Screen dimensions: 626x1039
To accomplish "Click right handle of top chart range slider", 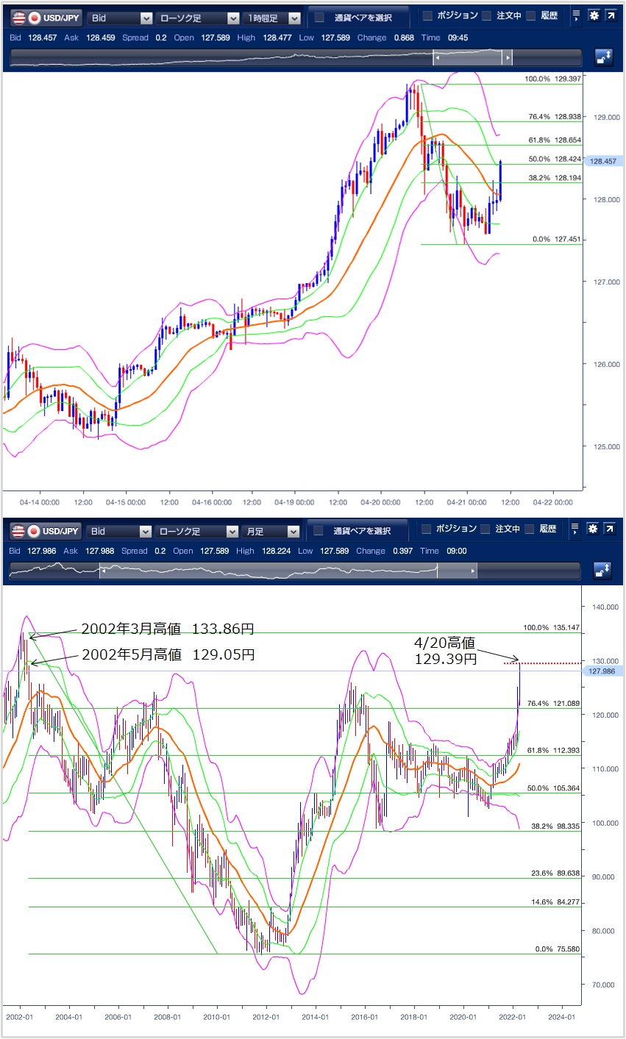I will [x=507, y=57].
